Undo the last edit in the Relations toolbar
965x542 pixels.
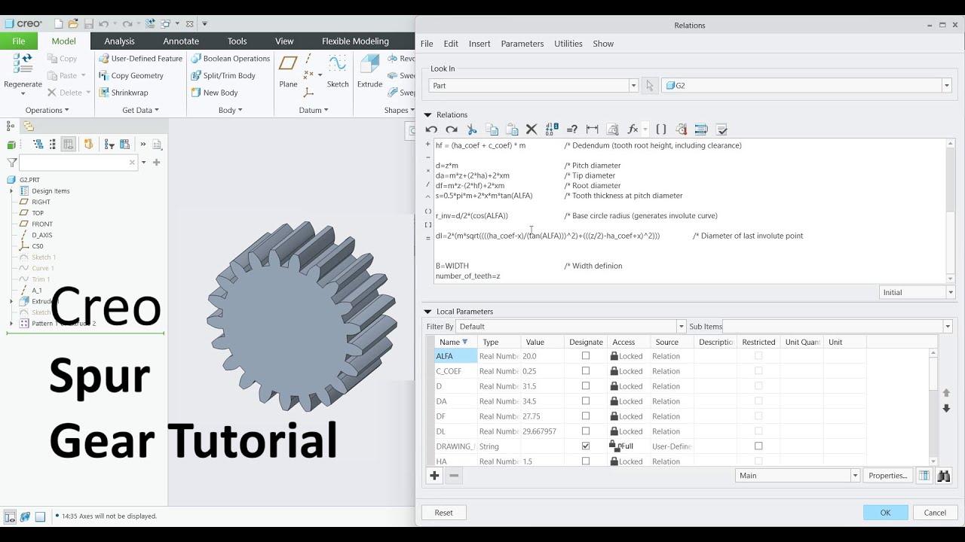(431, 129)
